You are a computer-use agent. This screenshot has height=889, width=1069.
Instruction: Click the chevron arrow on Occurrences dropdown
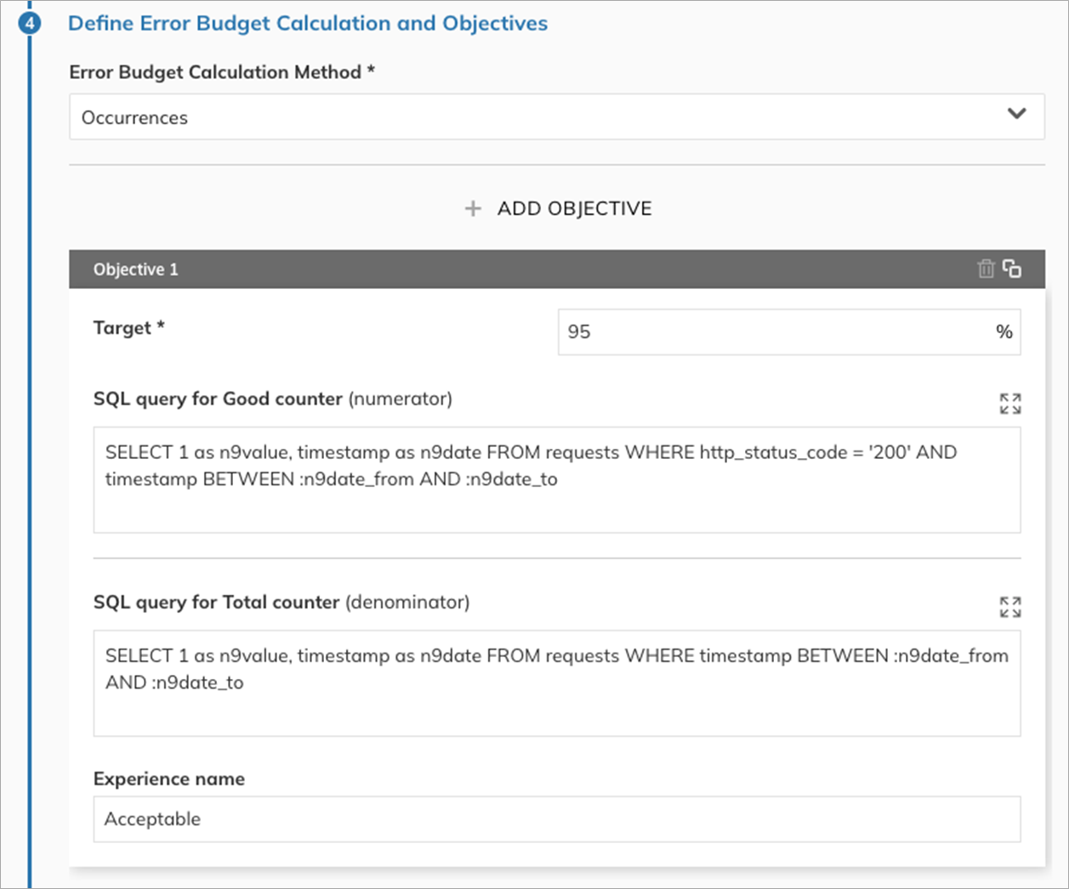pos(1016,114)
